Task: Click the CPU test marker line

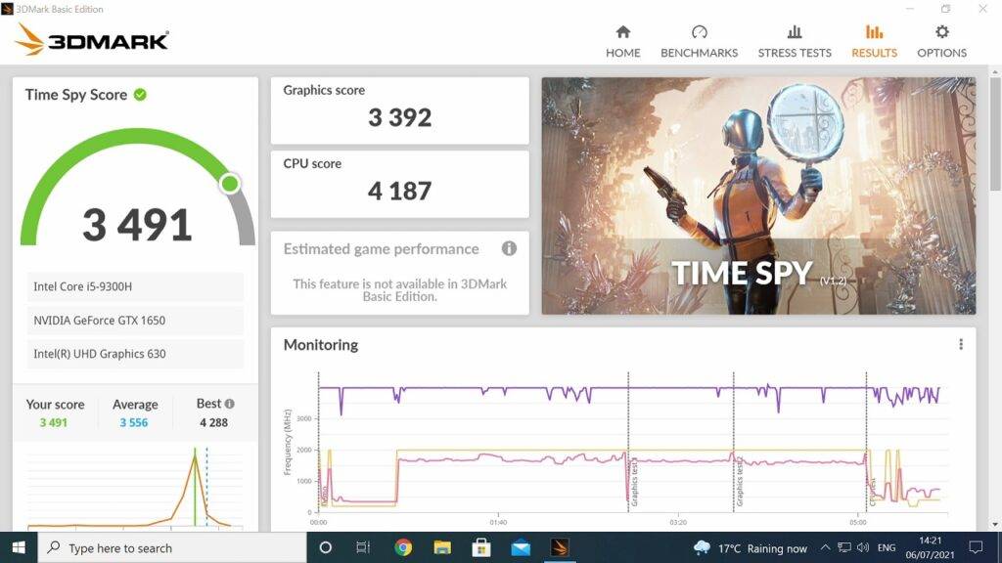Action: click(x=867, y=442)
